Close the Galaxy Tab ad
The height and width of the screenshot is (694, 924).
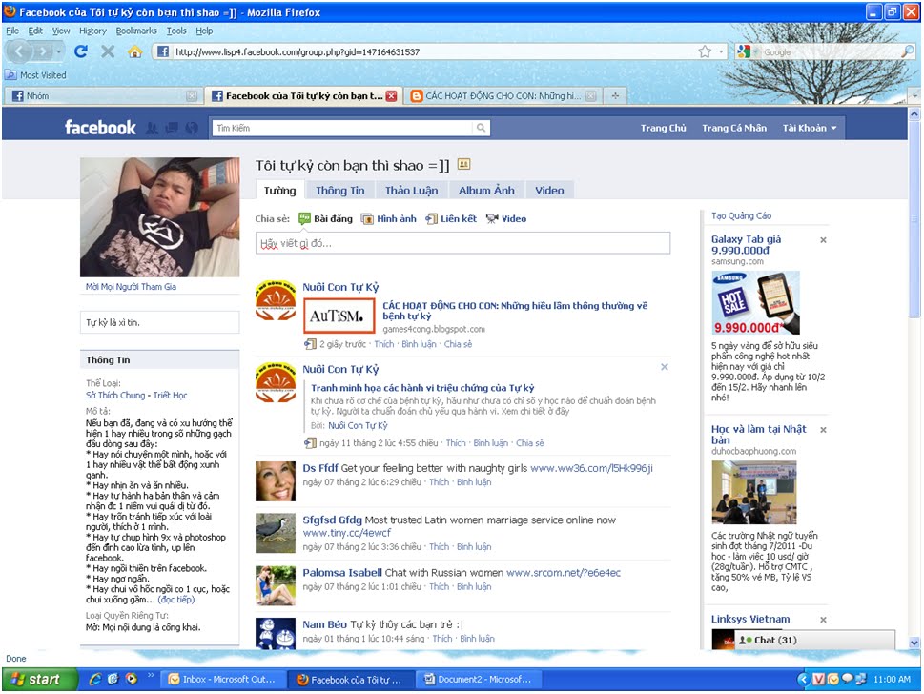point(823,240)
